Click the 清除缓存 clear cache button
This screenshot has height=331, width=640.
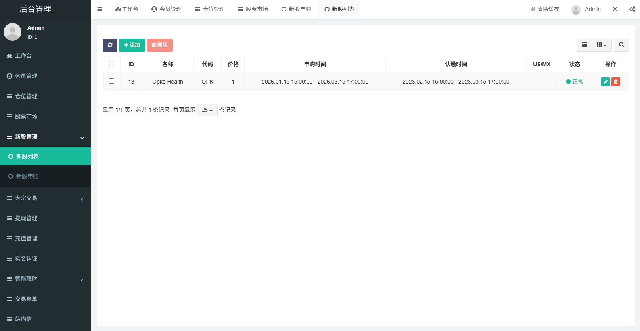(545, 9)
